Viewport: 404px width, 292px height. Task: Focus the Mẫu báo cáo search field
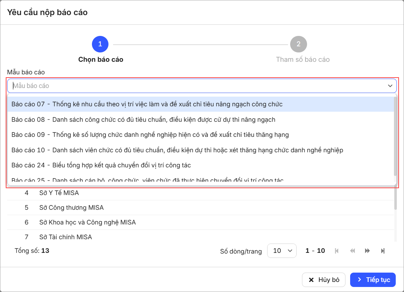click(198, 86)
